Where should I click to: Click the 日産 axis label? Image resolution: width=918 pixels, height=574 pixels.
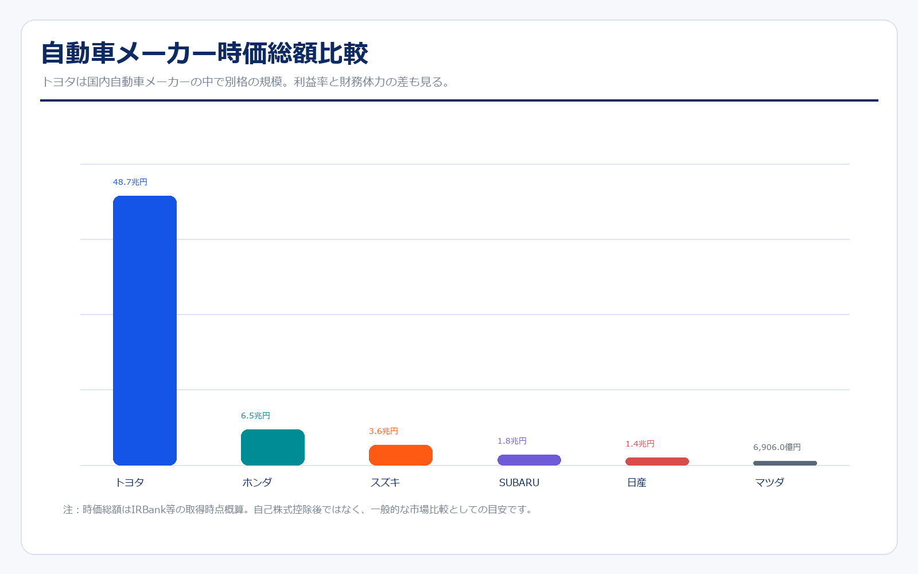[x=637, y=483]
